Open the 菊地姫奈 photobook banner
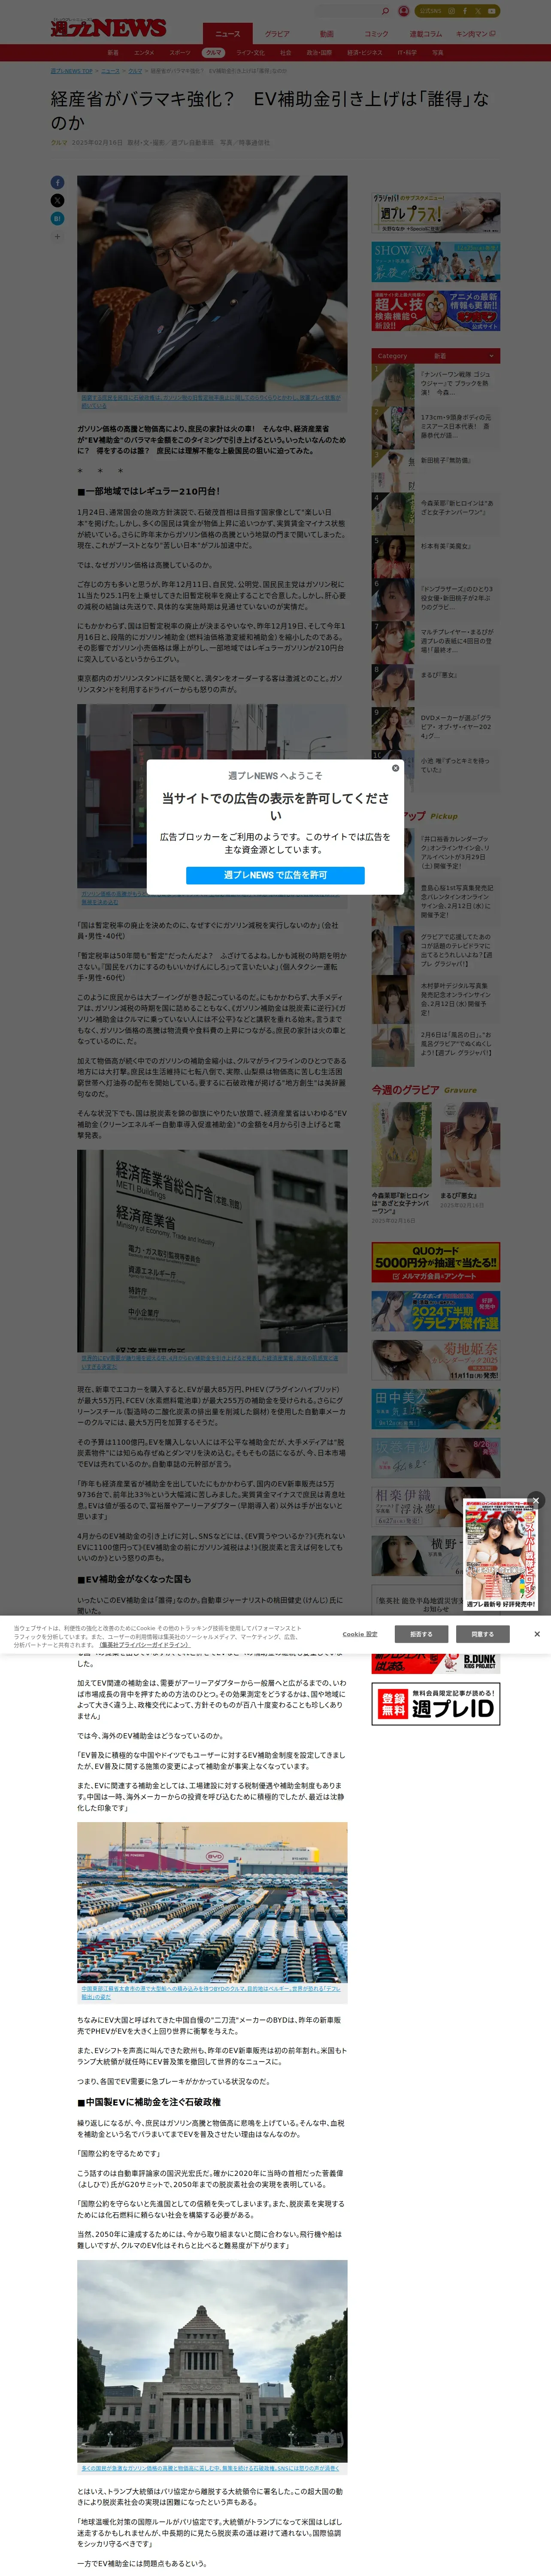 click(436, 1360)
